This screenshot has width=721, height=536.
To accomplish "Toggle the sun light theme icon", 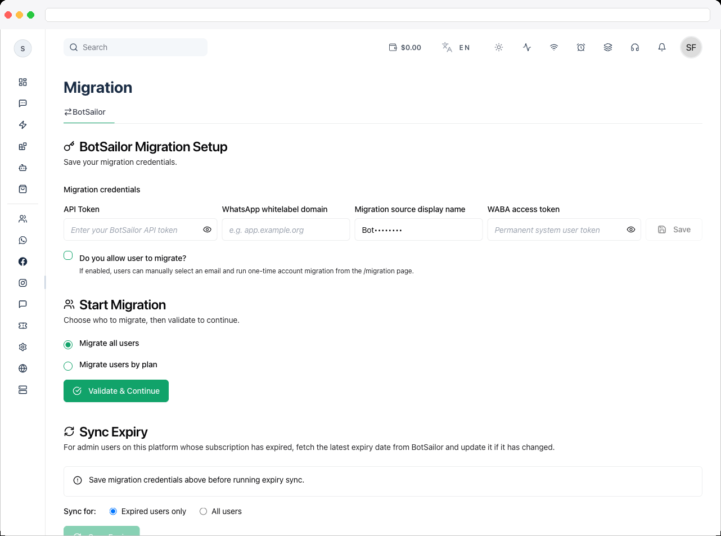I will click(499, 47).
